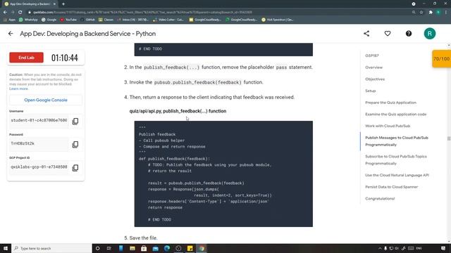Open File Explorer from taskbar

coord(132,248)
